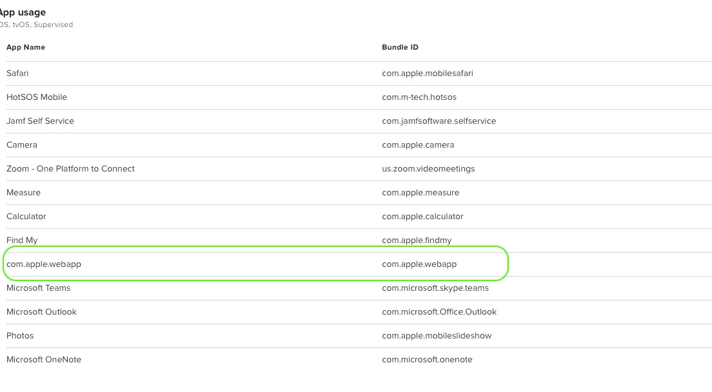
Task: Select the Microsoft Outlook app name
Action: click(x=41, y=312)
